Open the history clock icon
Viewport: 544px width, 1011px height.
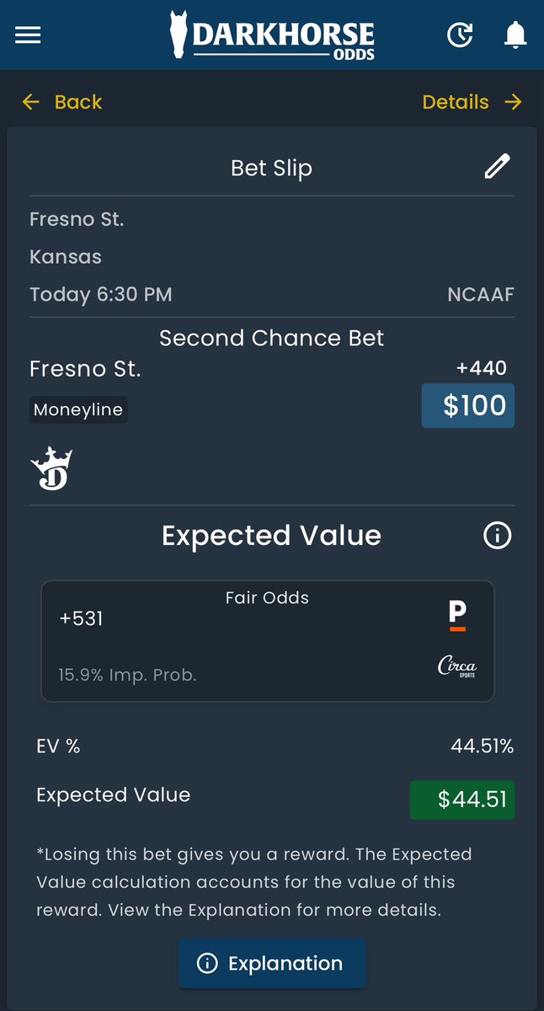pyautogui.click(x=459, y=35)
